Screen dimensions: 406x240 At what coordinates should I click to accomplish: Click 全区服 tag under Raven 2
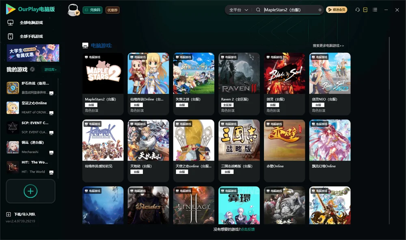tap(227, 105)
